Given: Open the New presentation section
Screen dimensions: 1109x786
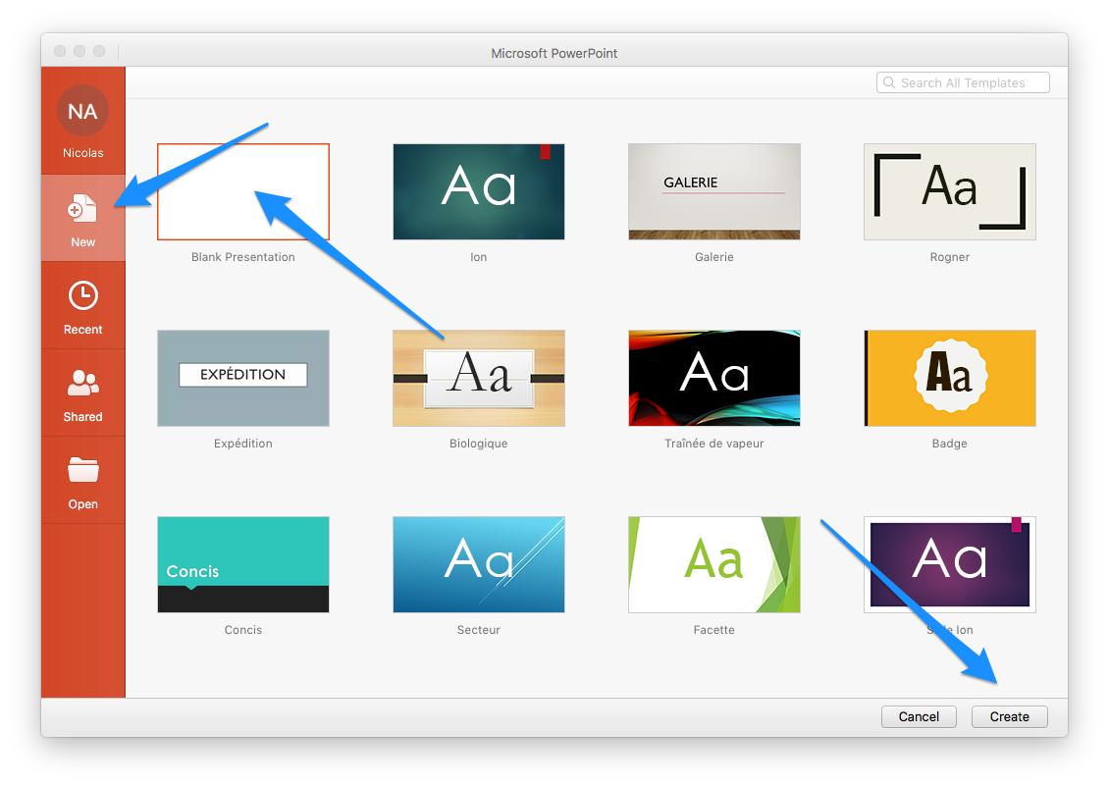Looking at the screenshot, I should [83, 218].
